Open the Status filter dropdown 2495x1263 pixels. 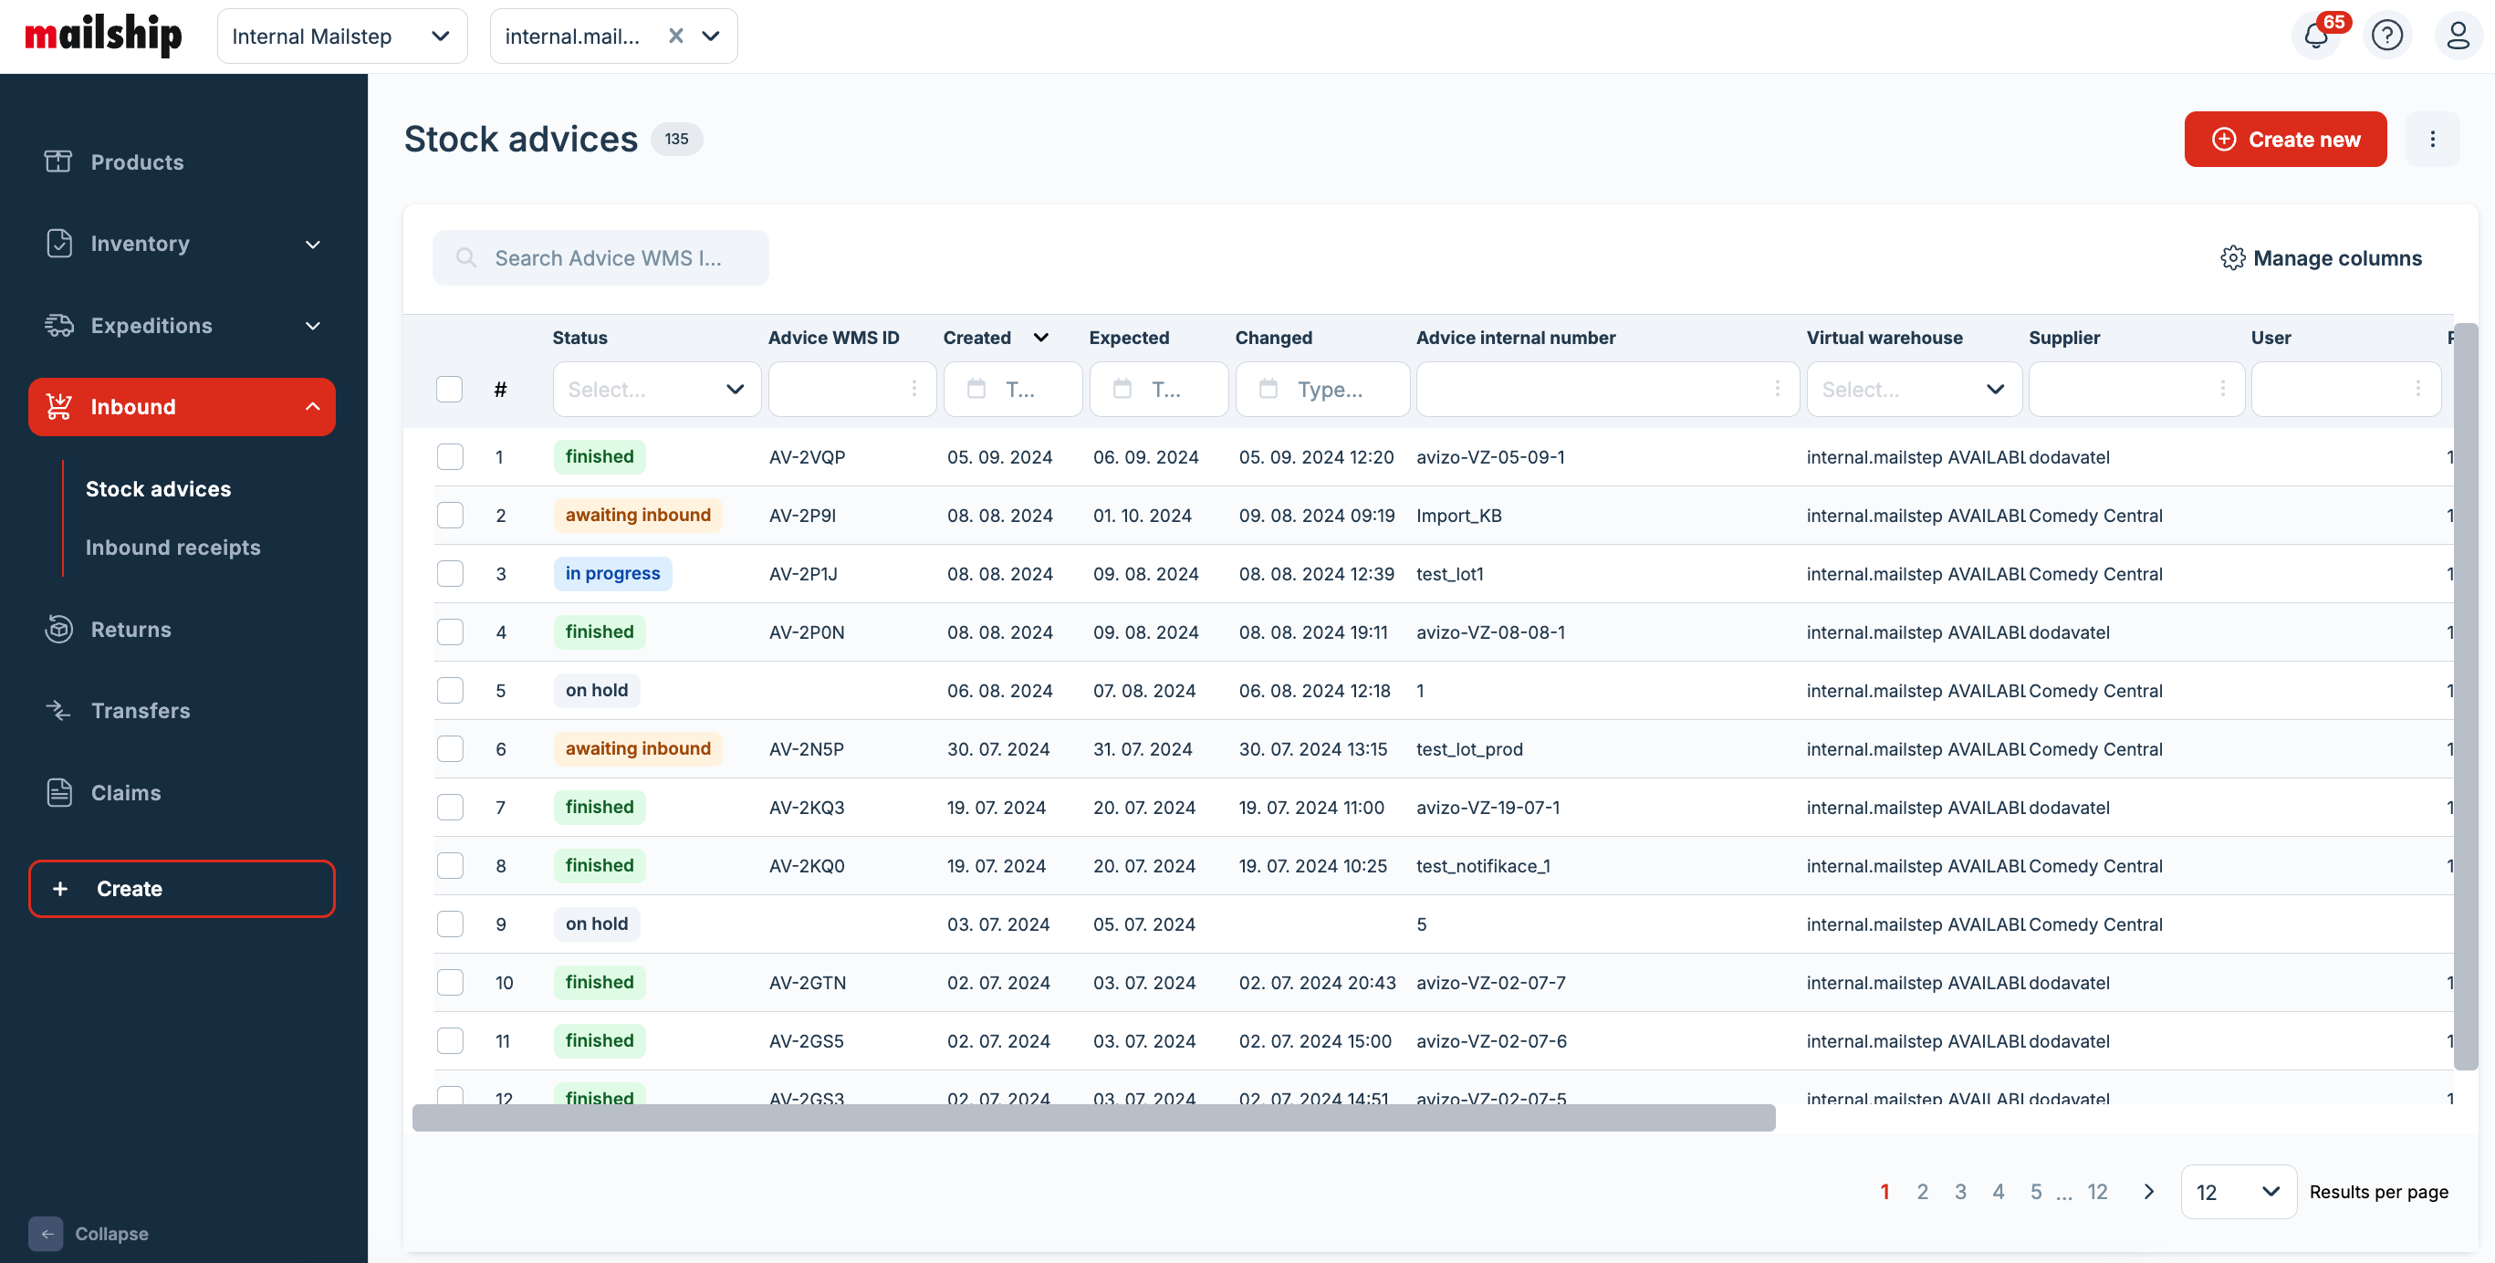656,390
